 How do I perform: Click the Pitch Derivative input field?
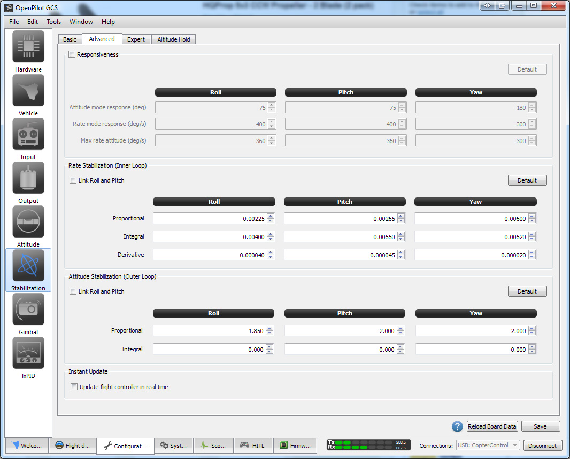point(340,255)
